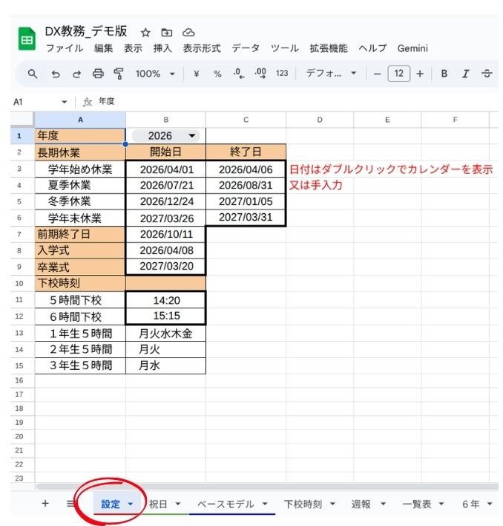Undo the last action

55,74
